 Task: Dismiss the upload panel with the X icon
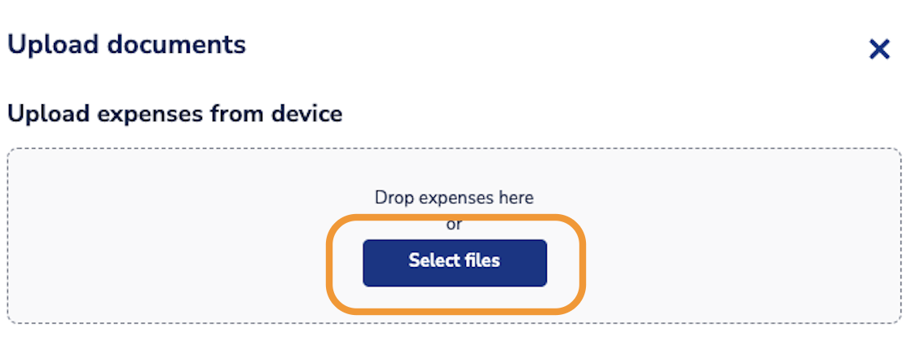click(879, 50)
